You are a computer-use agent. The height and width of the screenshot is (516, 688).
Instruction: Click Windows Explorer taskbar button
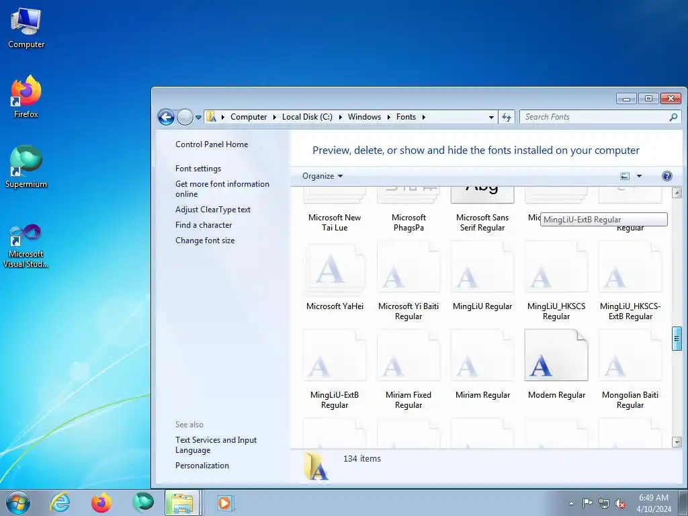pos(183,503)
